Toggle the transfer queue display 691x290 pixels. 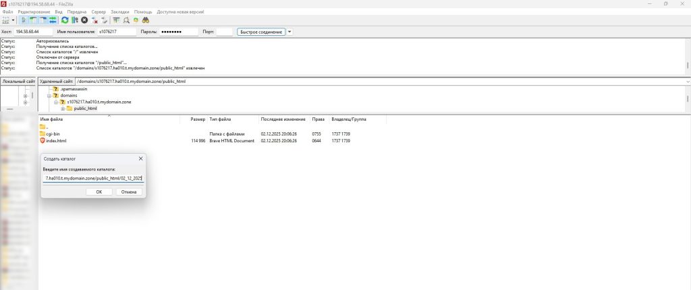coord(53,21)
